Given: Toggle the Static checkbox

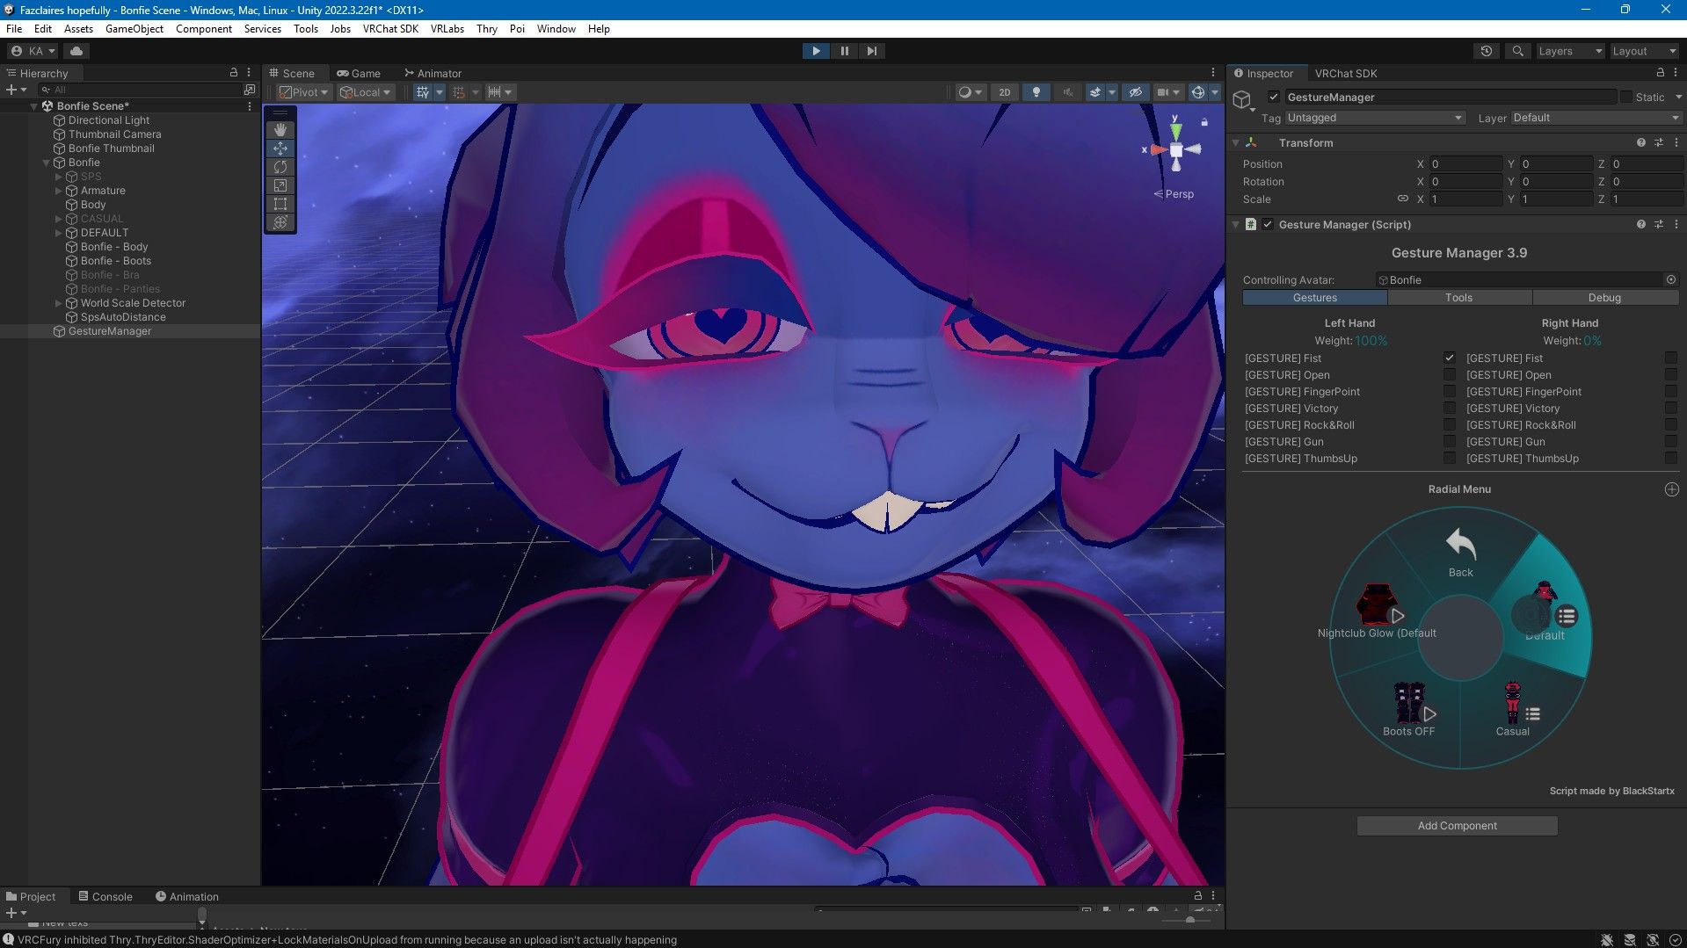Looking at the screenshot, I should [x=1626, y=98].
